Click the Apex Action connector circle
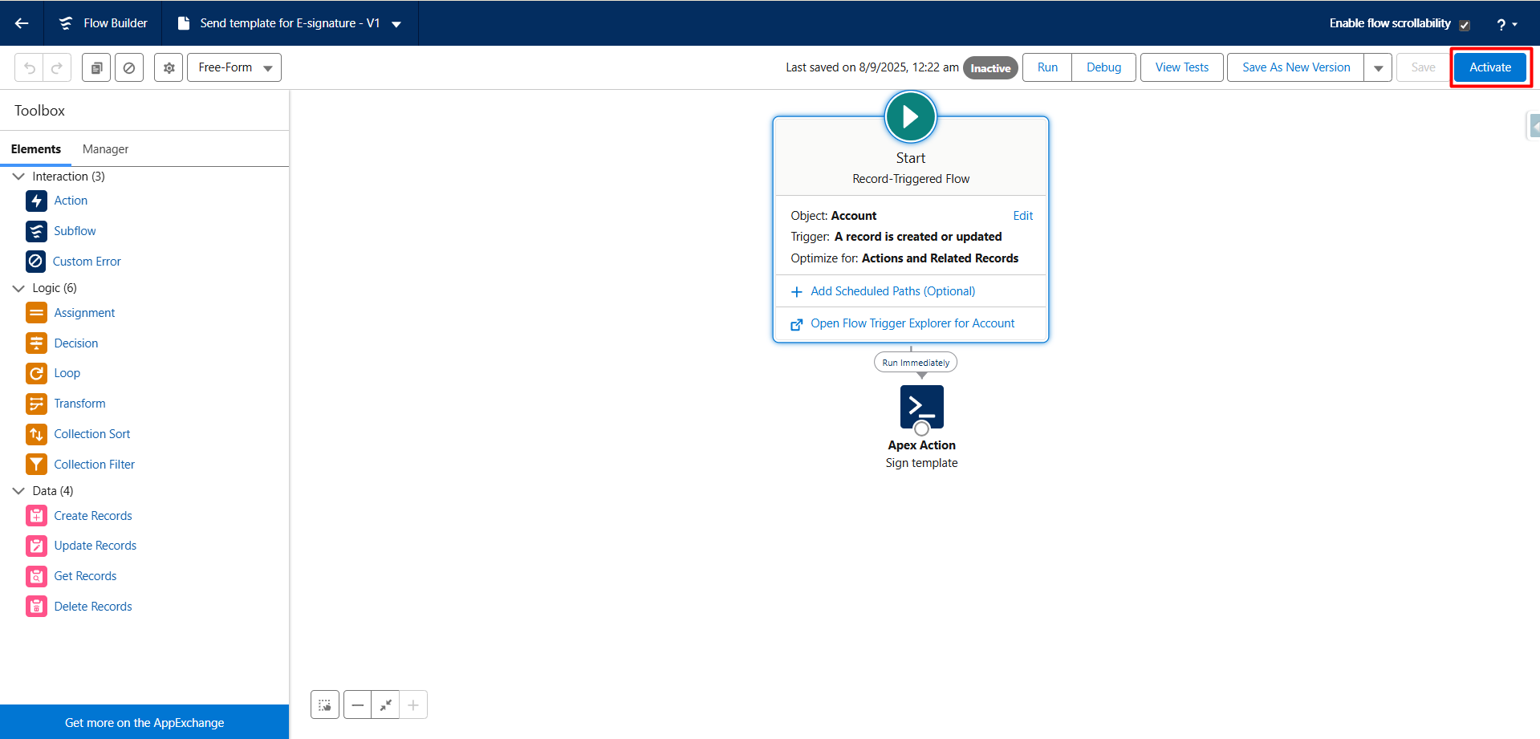Screen dimensions: 1540x739 click(922, 428)
